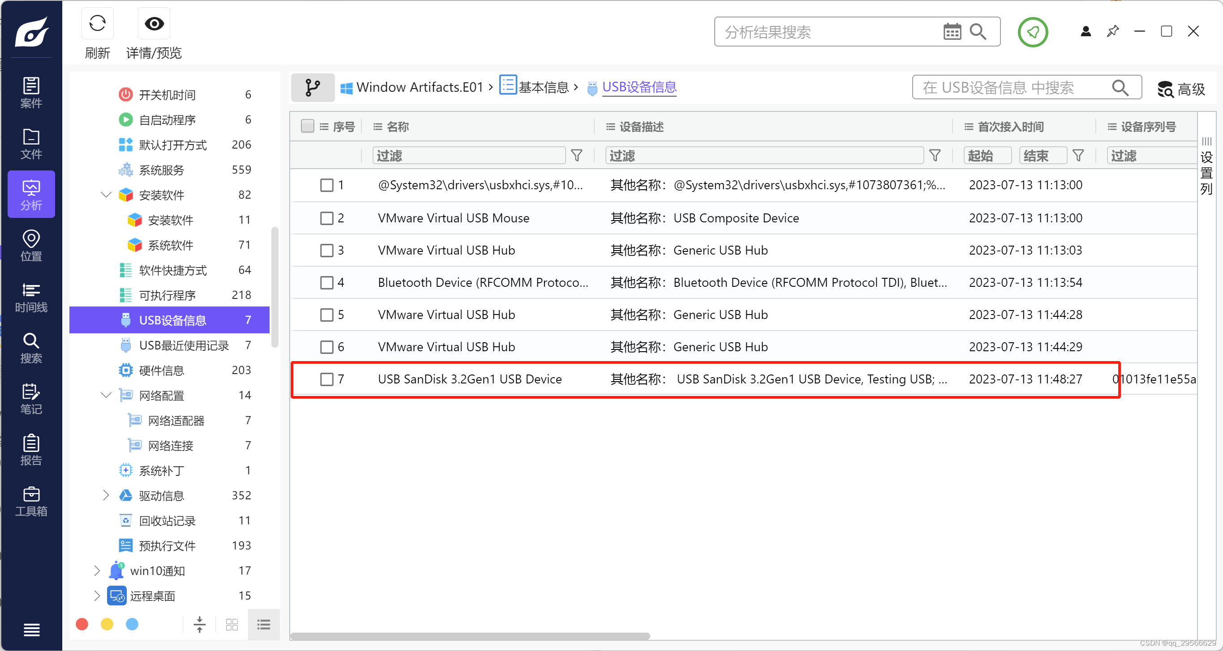This screenshot has width=1223, height=651.
Task: Collapse the 安装软件 parent tree node
Action: [x=106, y=195]
